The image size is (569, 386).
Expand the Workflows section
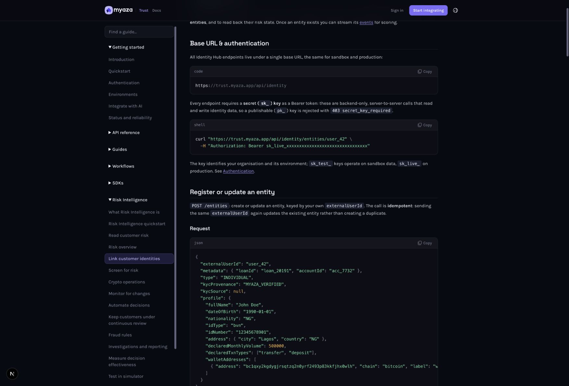point(121,166)
